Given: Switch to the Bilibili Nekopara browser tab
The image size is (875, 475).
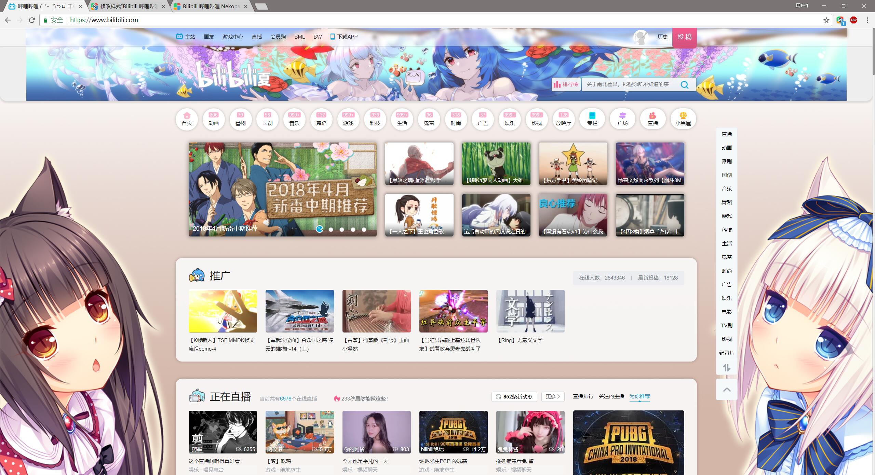Looking at the screenshot, I should (x=211, y=6).
